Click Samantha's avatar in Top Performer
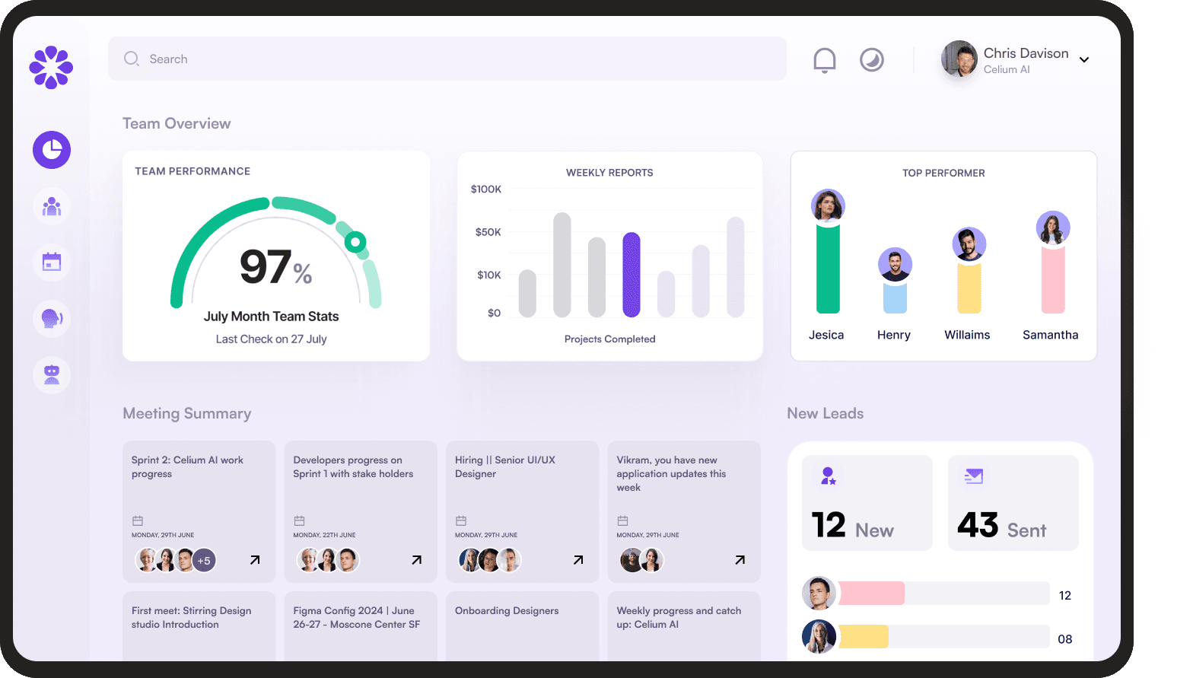Screen dimensions: 1193x678 tap(1053, 228)
